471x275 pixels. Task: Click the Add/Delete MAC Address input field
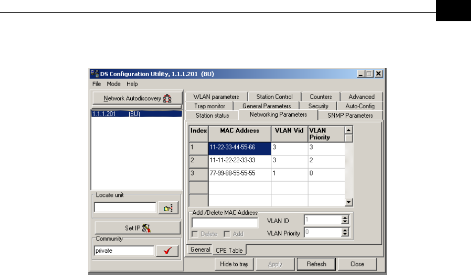pyautogui.click(x=225, y=223)
